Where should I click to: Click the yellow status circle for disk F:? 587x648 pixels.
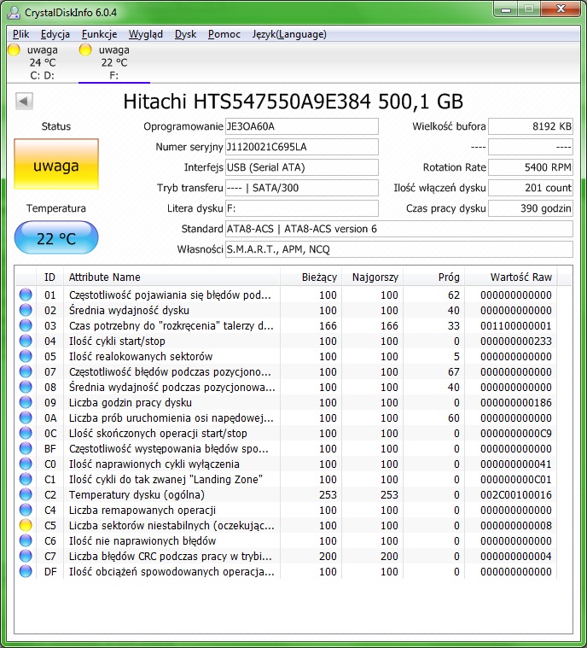pyautogui.click(x=85, y=50)
